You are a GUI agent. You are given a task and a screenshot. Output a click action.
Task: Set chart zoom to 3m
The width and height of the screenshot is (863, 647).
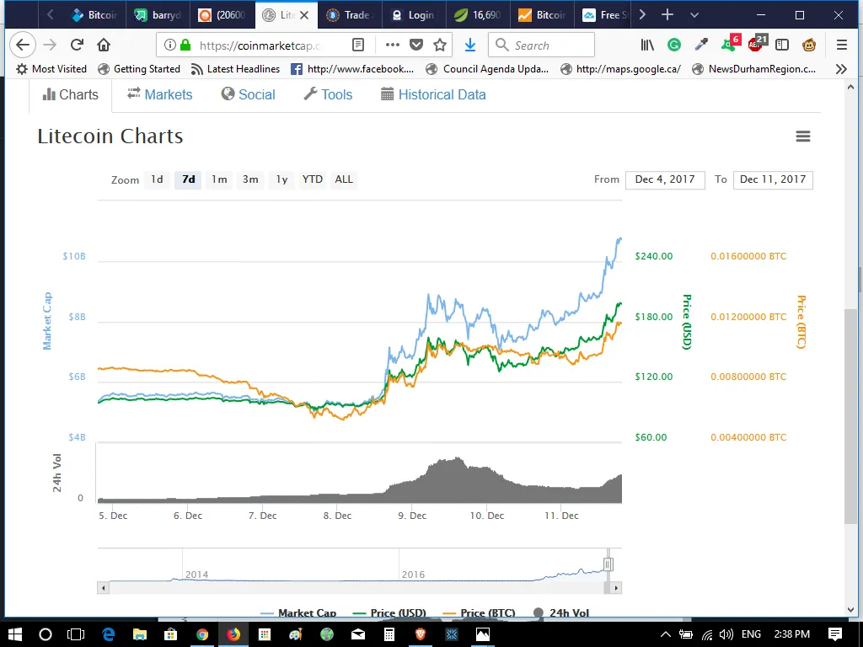pos(250,179)
